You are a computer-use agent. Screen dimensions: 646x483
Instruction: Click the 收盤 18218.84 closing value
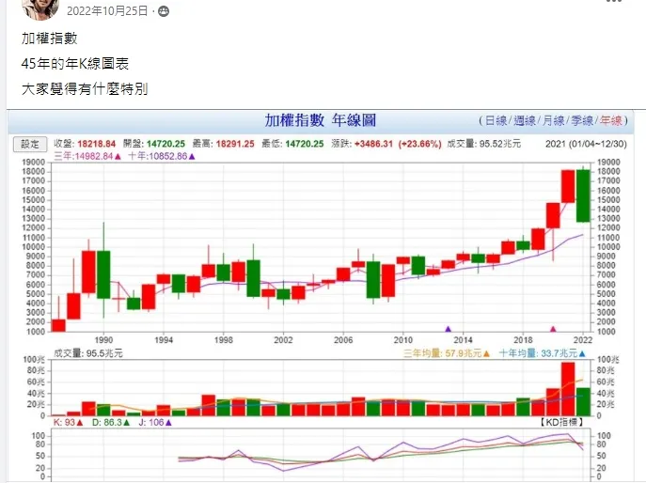[x=85, y=144]
